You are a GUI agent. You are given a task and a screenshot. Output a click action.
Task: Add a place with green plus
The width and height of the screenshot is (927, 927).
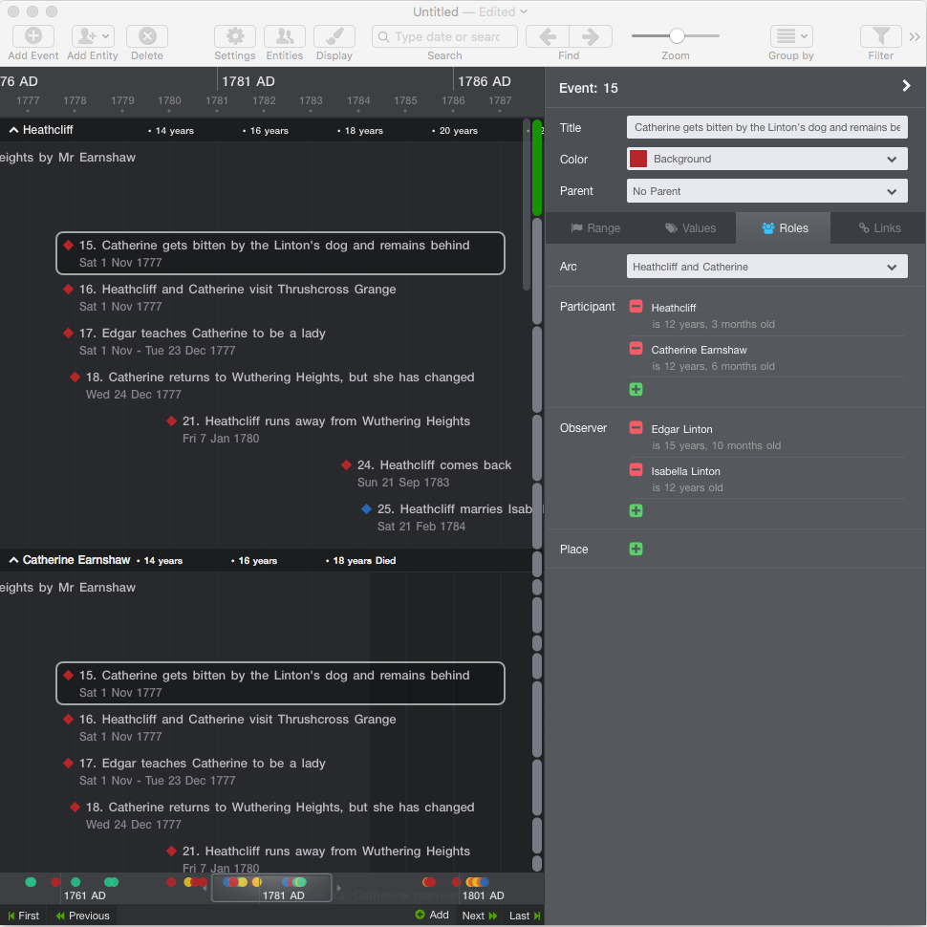pyautogui.click(x=636, y=550)
